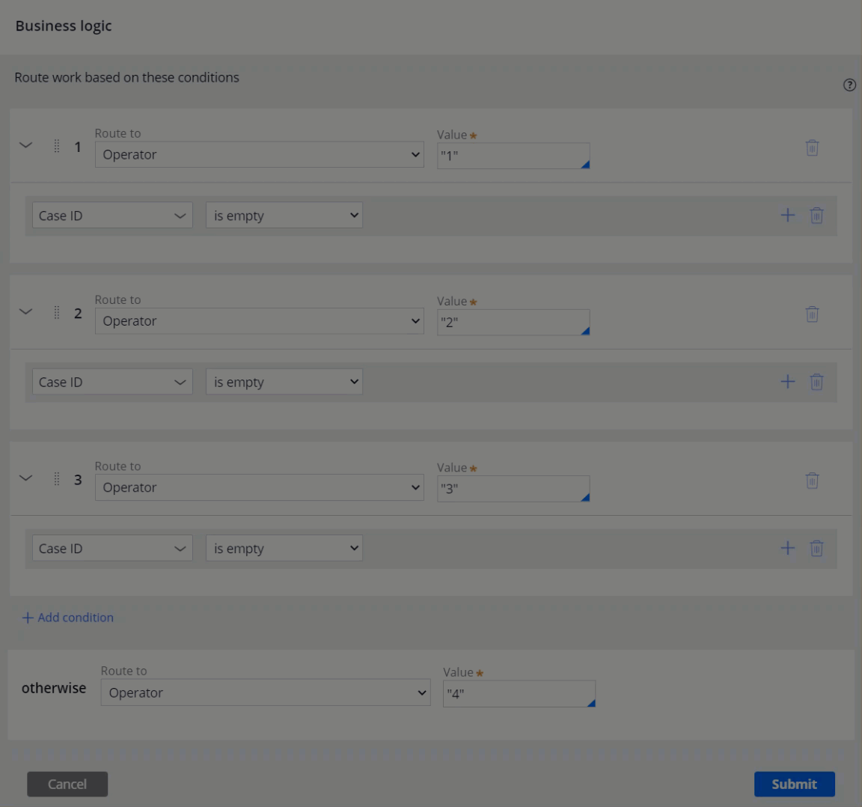The width and height of the screenshot is (862, 807).
Task: Remove the Case ID row in condition 3
Action: point(816,548)
